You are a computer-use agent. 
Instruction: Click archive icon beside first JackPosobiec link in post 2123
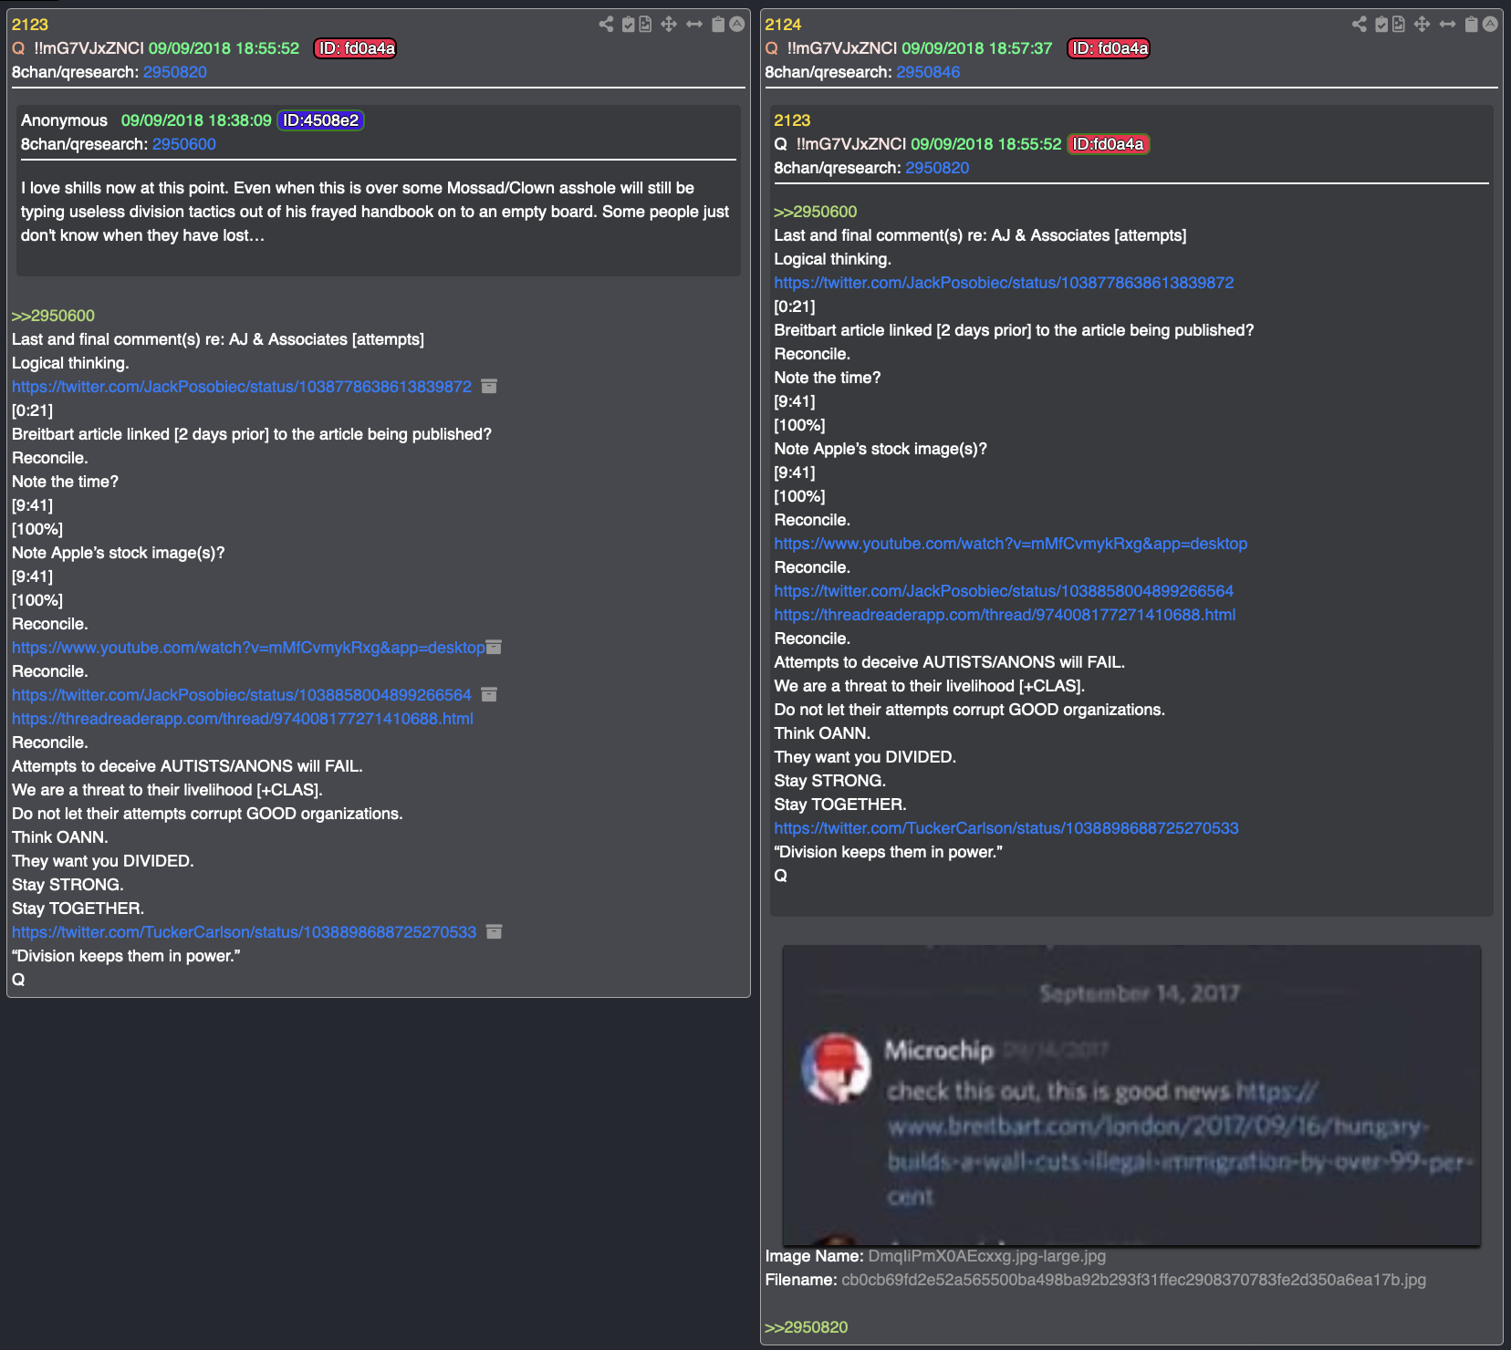pyautogui.click(x=489, y=386)
